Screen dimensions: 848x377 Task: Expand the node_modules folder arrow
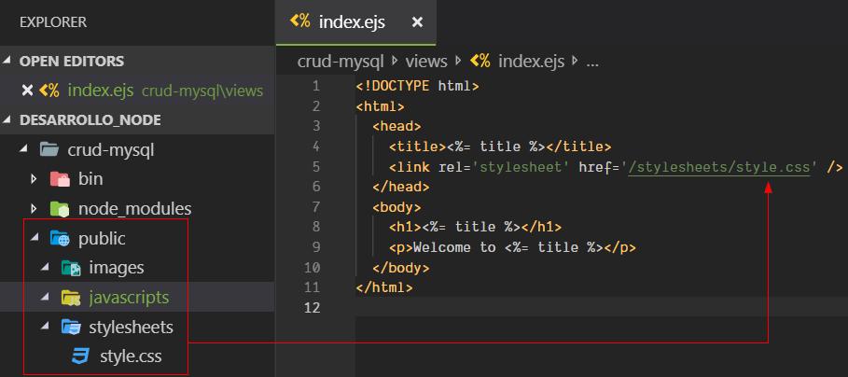[35, 209]
